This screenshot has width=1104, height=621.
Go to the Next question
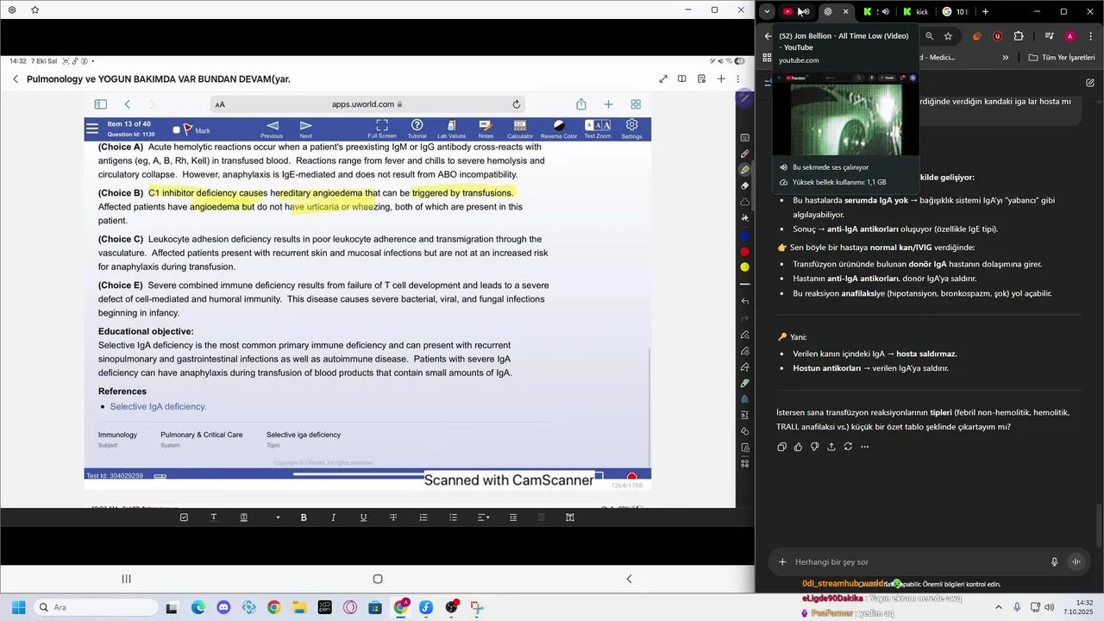(x=305, y=129)
